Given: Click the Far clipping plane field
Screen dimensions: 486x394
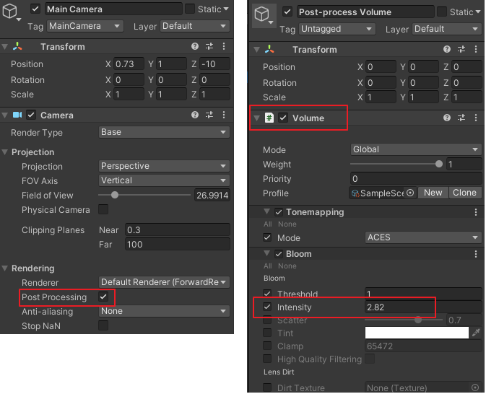Looking at the screenshot, I should click(178, 245).
